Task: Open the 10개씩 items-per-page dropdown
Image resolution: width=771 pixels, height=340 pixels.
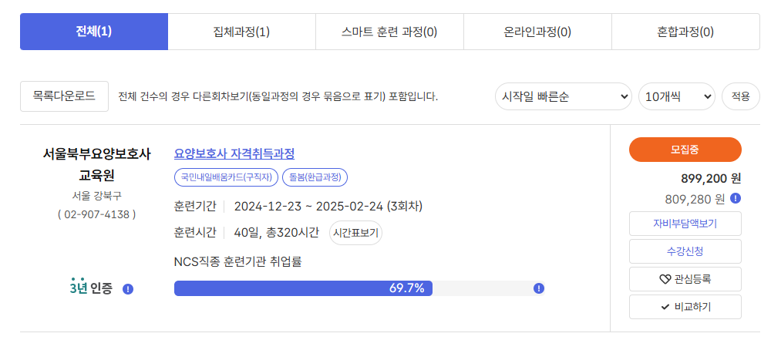Action: pyautogui.click(x=677, y=96)
